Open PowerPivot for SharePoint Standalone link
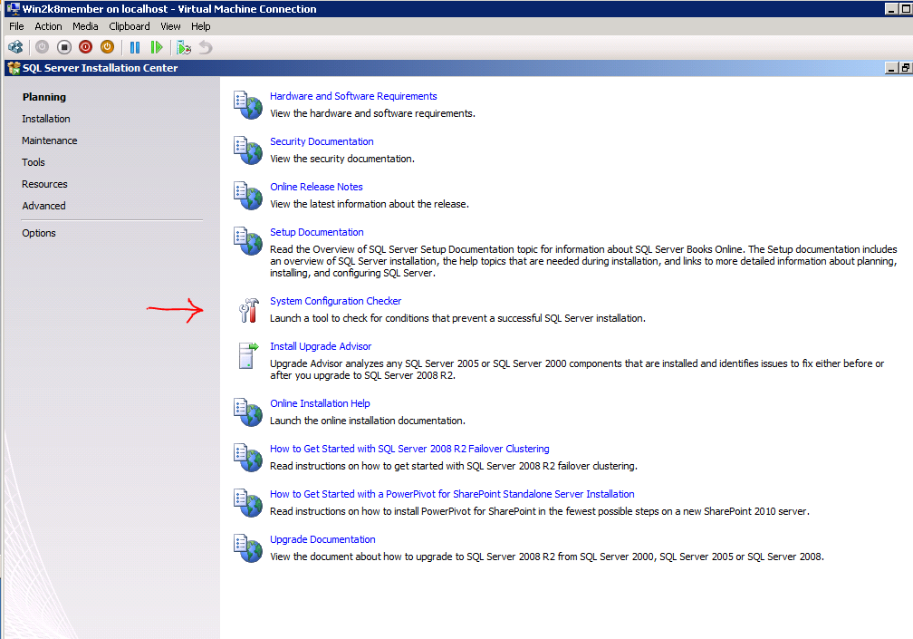913x639 pixels. tap(452, 495)
